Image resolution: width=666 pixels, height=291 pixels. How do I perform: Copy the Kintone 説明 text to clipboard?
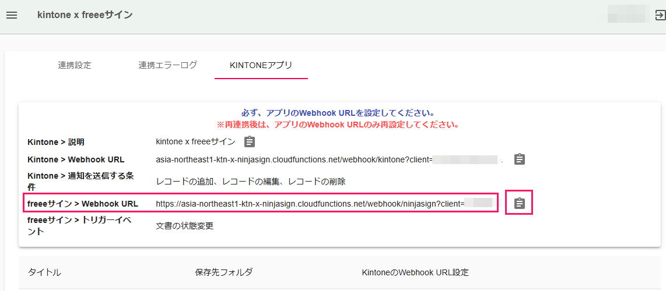(x=250, y=142)
